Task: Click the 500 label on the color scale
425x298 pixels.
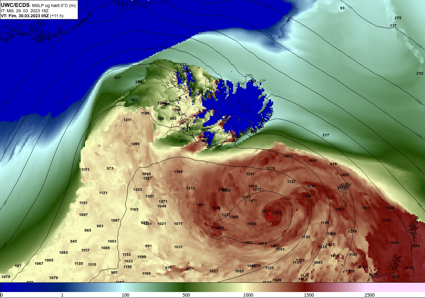Action: tap(186, 295)
